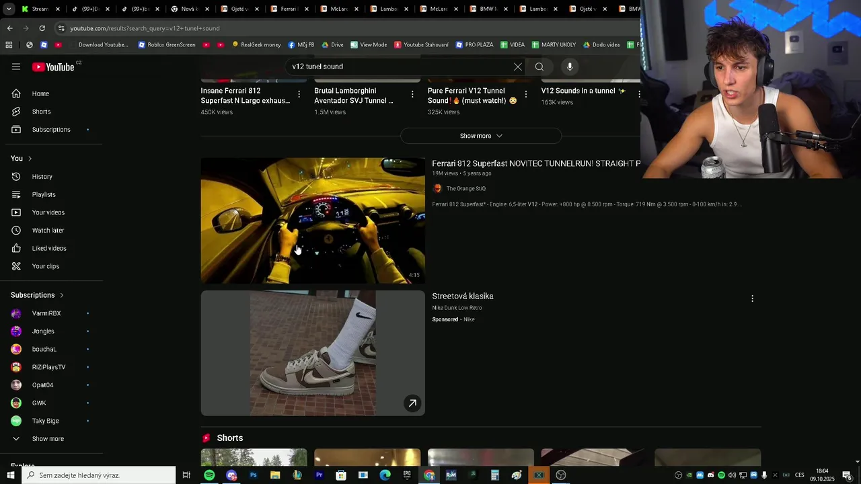Click the external link arrow on Nike ad
The image size is (861, 484).
click(x=412, y=403)
